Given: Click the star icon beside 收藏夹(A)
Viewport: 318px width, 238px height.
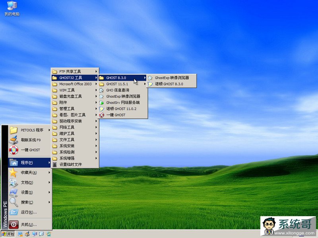Looking at the screenshot, I should (14, 173).
